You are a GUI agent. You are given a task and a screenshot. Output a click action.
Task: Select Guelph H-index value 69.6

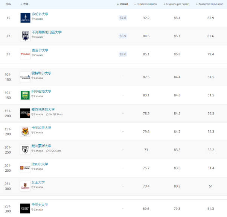146,209
